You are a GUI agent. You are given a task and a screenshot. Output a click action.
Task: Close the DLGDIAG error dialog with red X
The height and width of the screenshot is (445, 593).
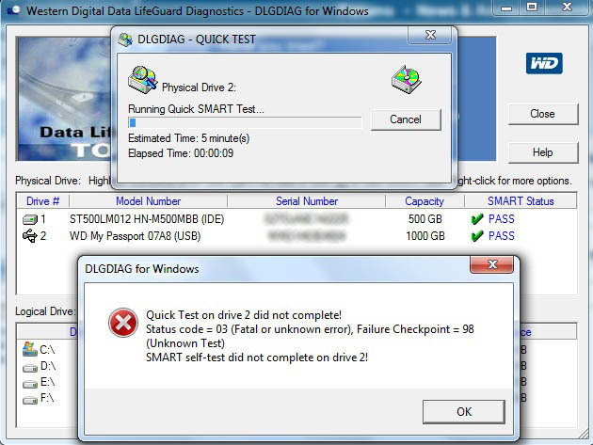[491, 264]
